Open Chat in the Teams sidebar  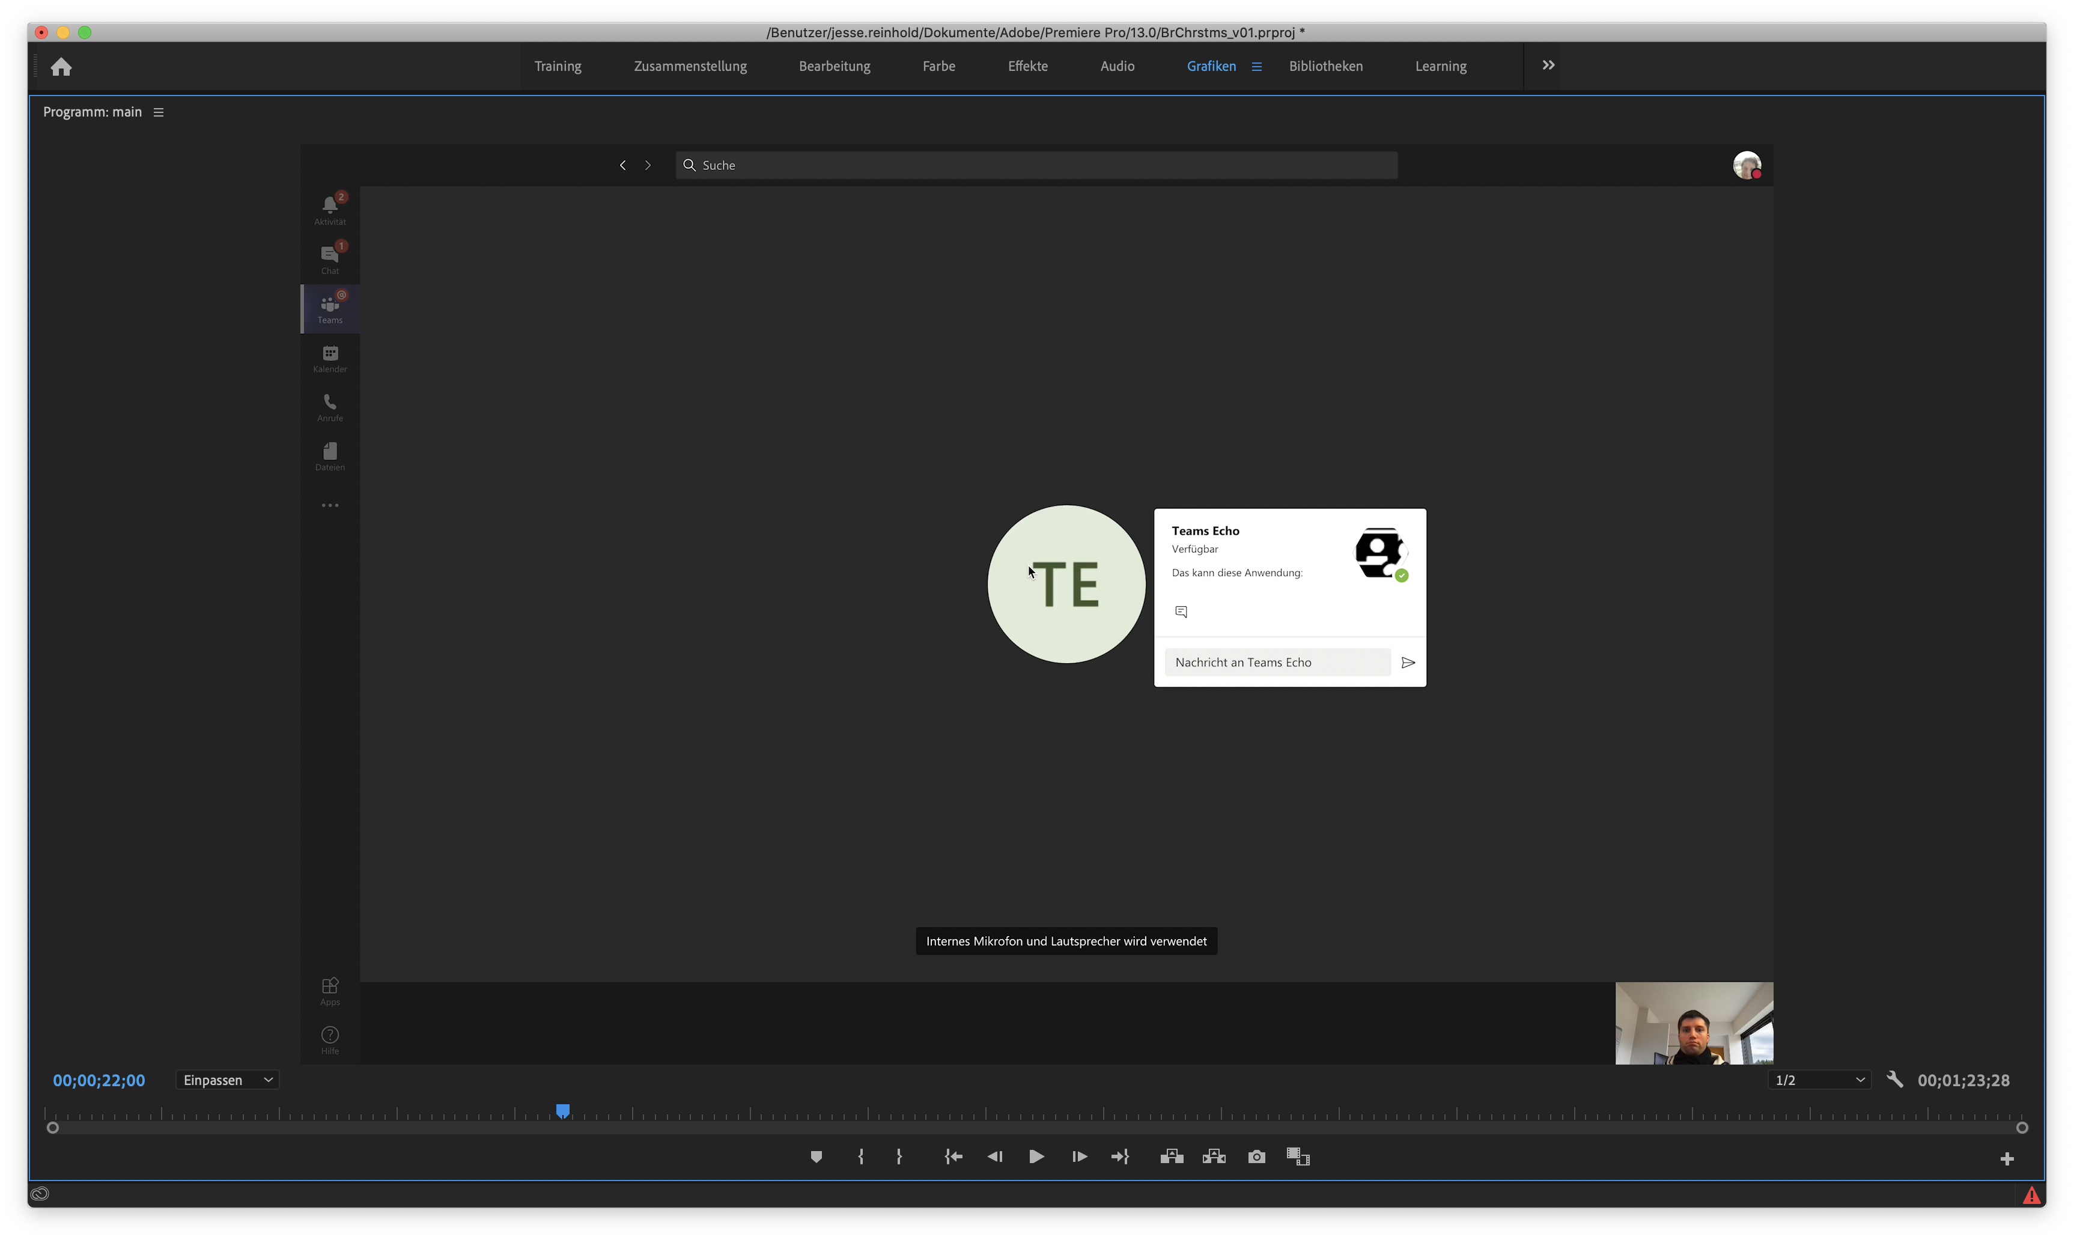tap(329, 257)
